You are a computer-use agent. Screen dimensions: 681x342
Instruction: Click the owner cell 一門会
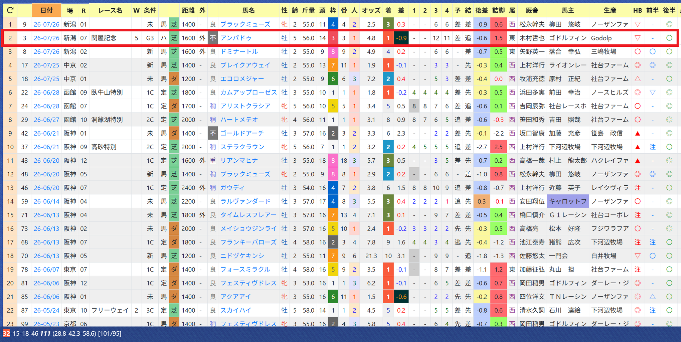click(568, 256)
